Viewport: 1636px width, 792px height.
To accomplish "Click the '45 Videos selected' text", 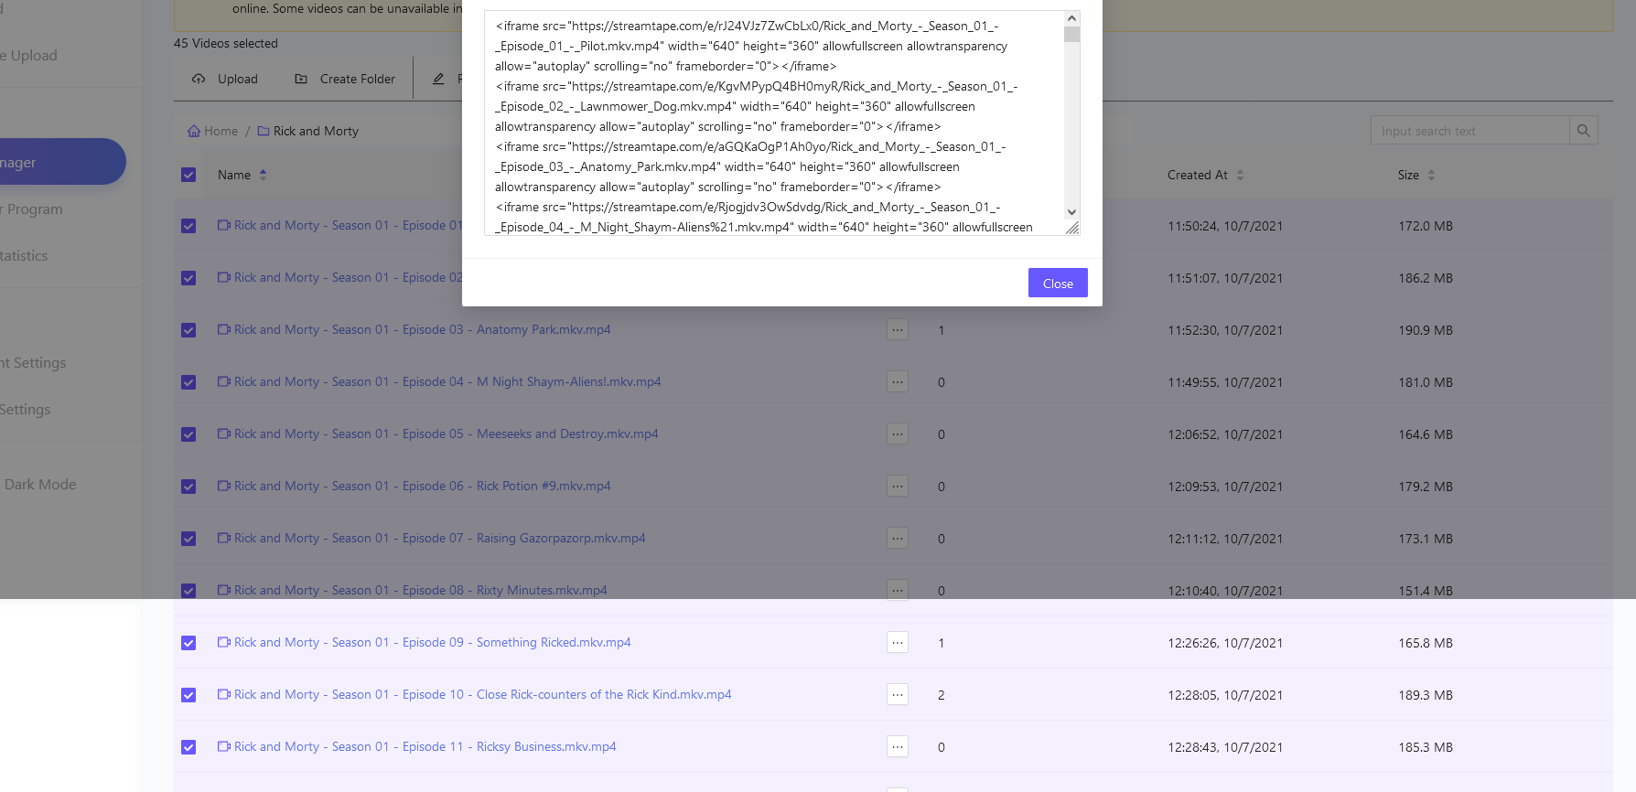I will 226,43.
